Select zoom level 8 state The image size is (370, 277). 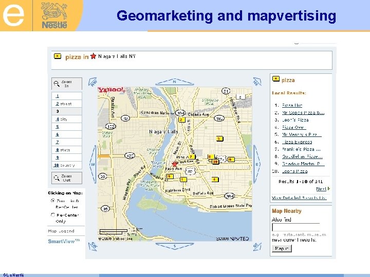(67, 150)
